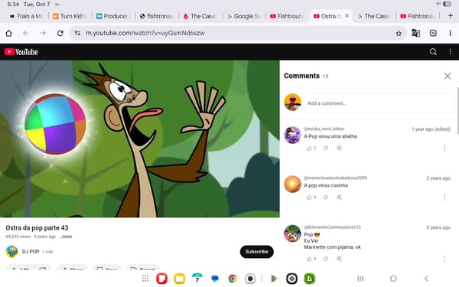Open a new browser tab
459x287 pixels.
(451, 16)
